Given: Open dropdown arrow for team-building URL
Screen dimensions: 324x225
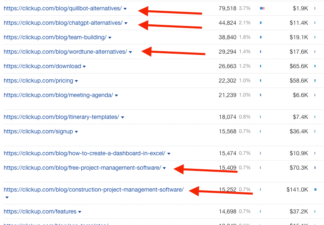Looking at the screenshot, I should point(110,38).
